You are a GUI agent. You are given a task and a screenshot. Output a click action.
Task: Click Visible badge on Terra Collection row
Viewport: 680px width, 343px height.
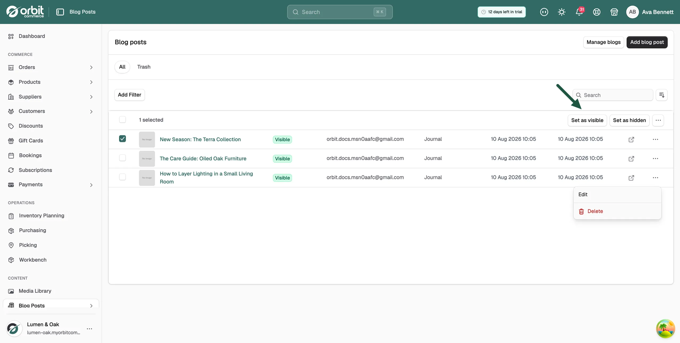click(x=282, y=140)
